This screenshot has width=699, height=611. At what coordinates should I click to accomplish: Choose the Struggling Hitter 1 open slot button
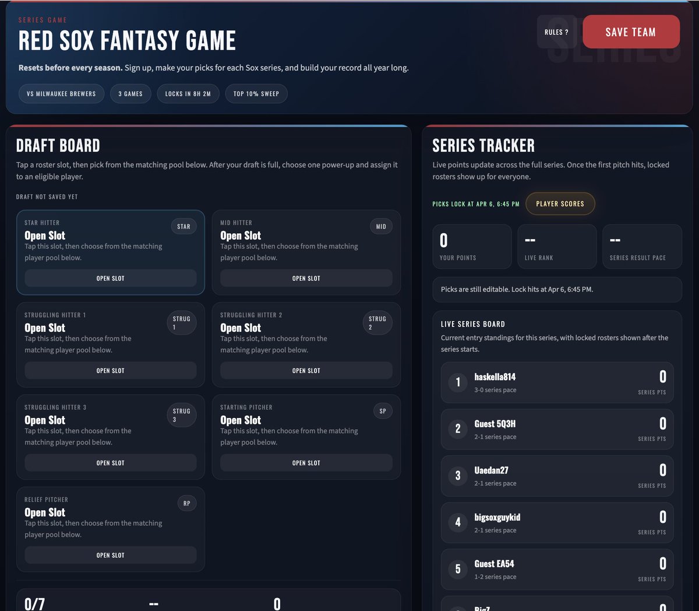[x=111, y=370]
